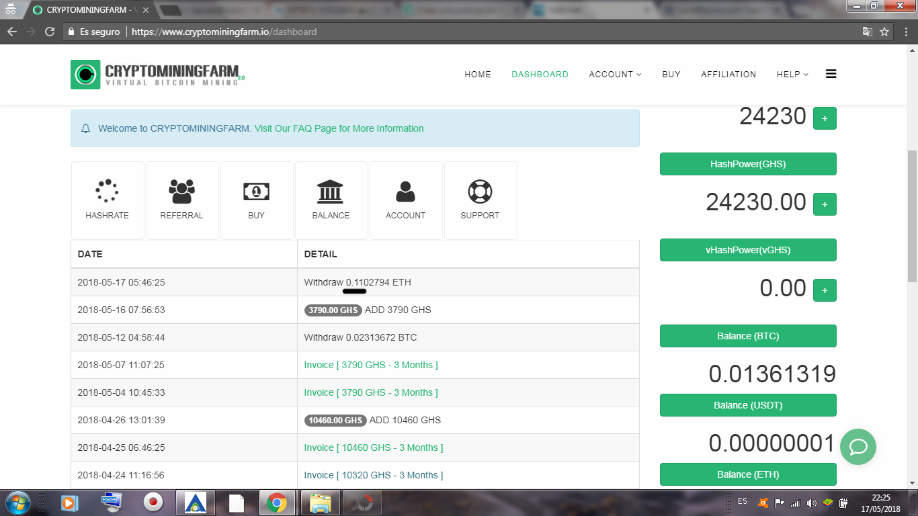Image resolution: width=918 pixels, height=516 pixels.
Task: Expand the HELP dropdown menu
Action: pyautogui.click(x=792, y=75)
